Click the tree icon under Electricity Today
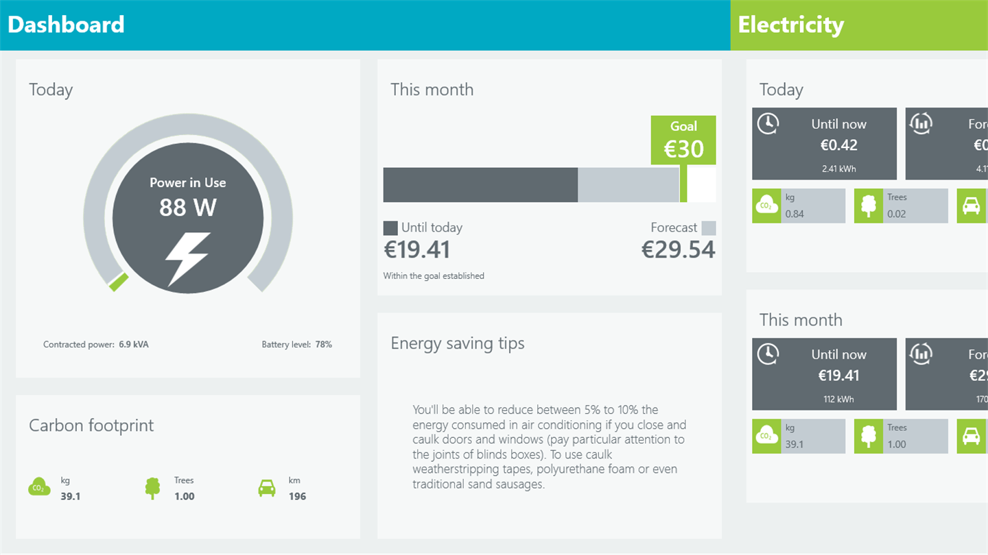This screenshot has height=555, width=988. tap(868, 206)
